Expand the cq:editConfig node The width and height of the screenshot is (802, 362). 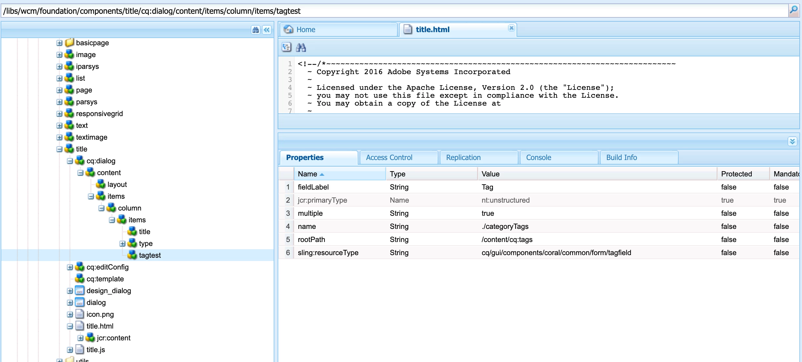(70, 267)
